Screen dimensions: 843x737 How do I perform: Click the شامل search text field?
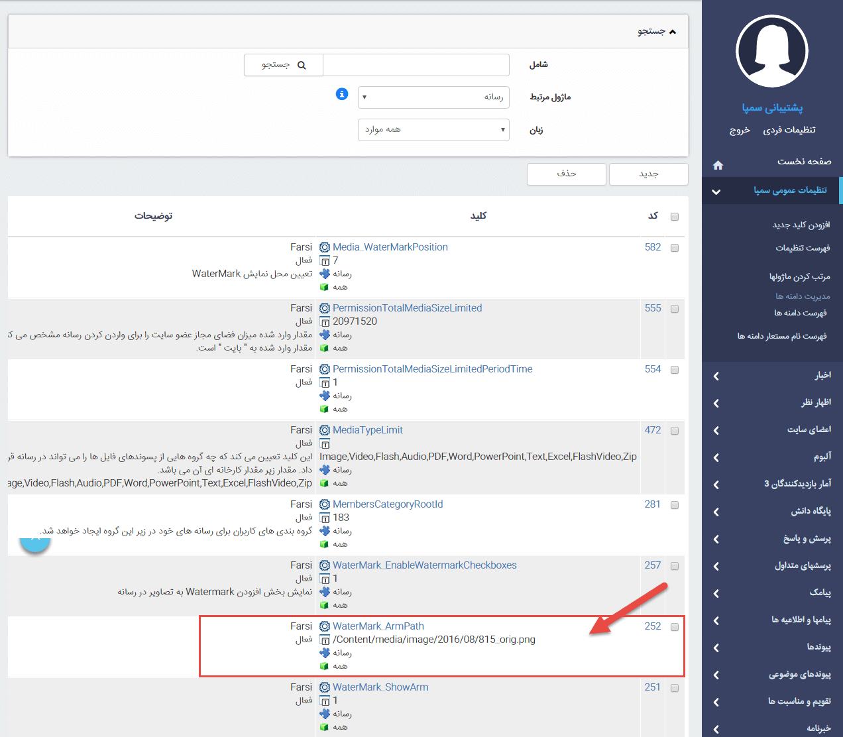click(x=416, y=65)
